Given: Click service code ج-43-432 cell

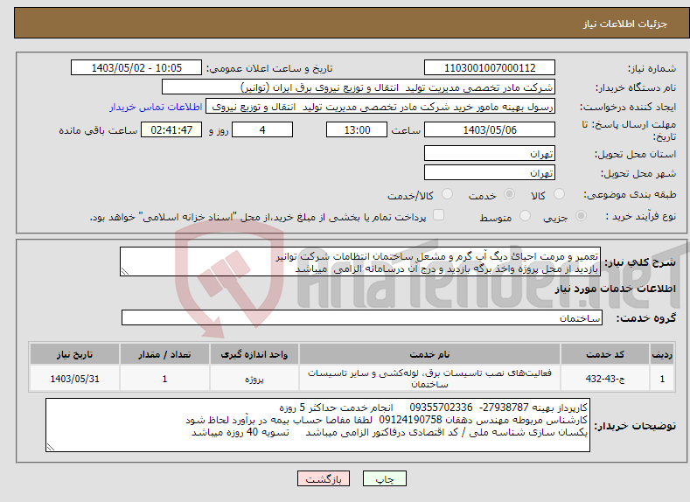Looking at the screenshot, I should click(x=604, y=379).
